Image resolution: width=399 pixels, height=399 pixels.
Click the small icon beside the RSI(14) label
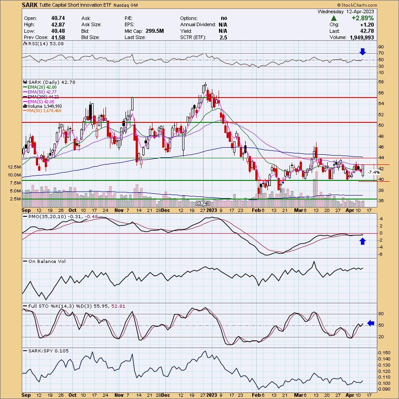(x=25, y=43)
